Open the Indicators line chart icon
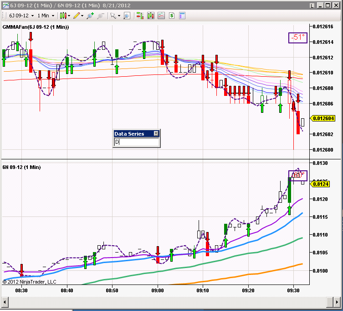This screenshot has height=311, width=343. click(x=161, y=16)
